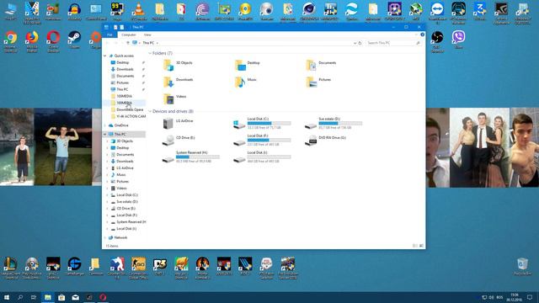
Task: Launch League of Legends desktop shortcut
Action: pyautogui.click(x=11, y=268)
